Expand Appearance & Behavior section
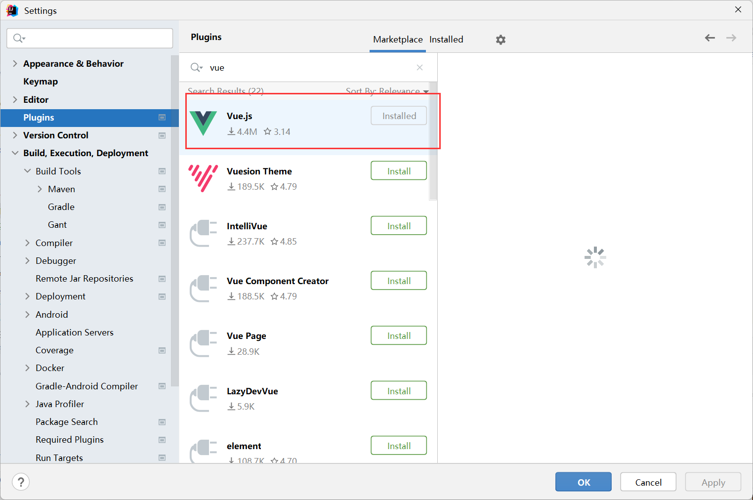Viewport: 753px width, 500px height. [15, 64]
